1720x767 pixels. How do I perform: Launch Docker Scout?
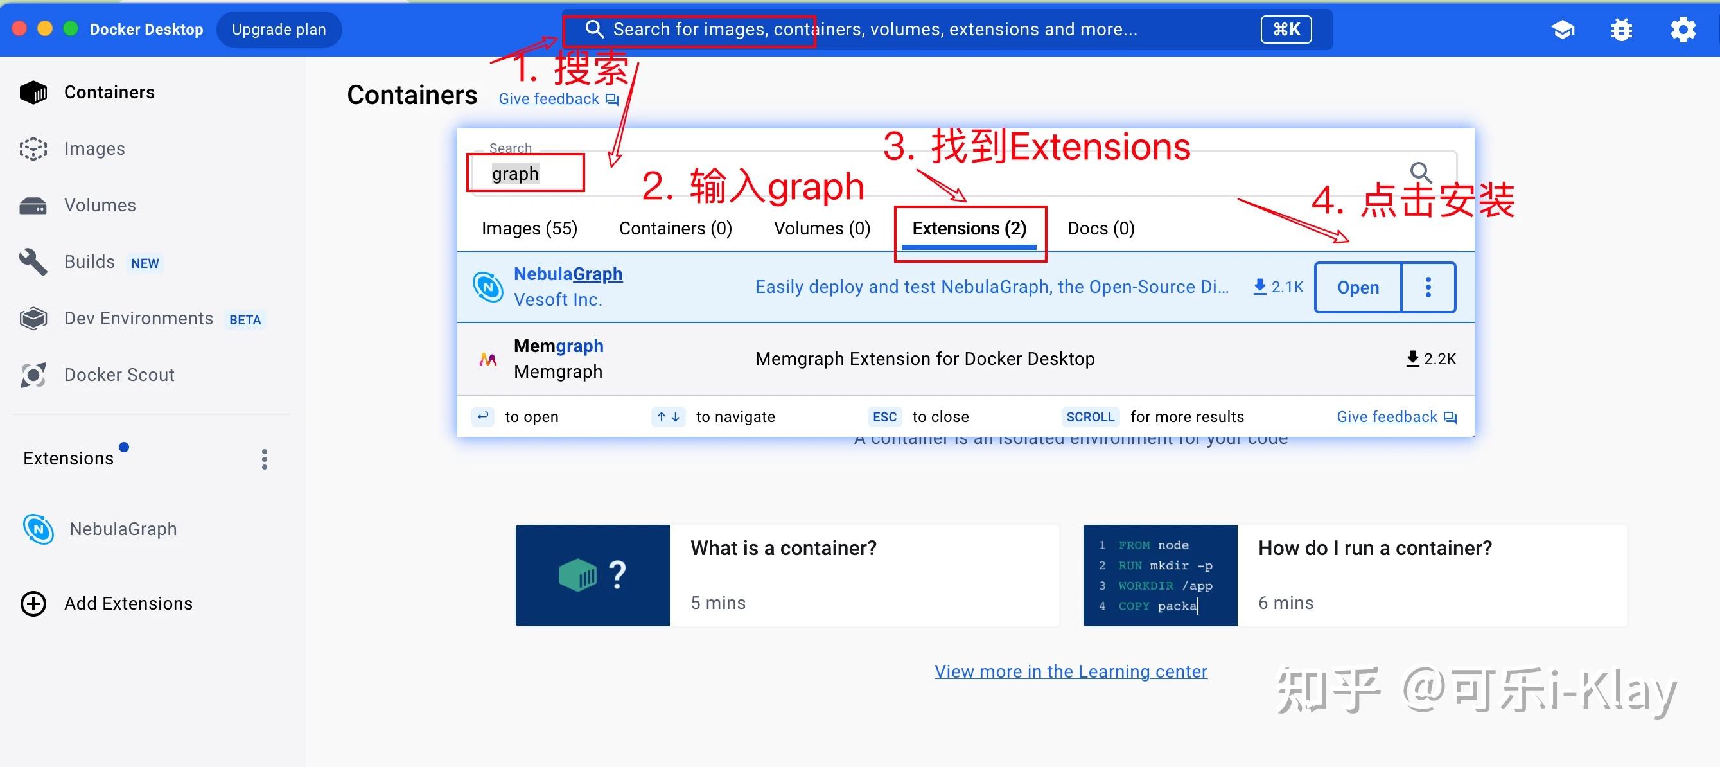[119, 375]
